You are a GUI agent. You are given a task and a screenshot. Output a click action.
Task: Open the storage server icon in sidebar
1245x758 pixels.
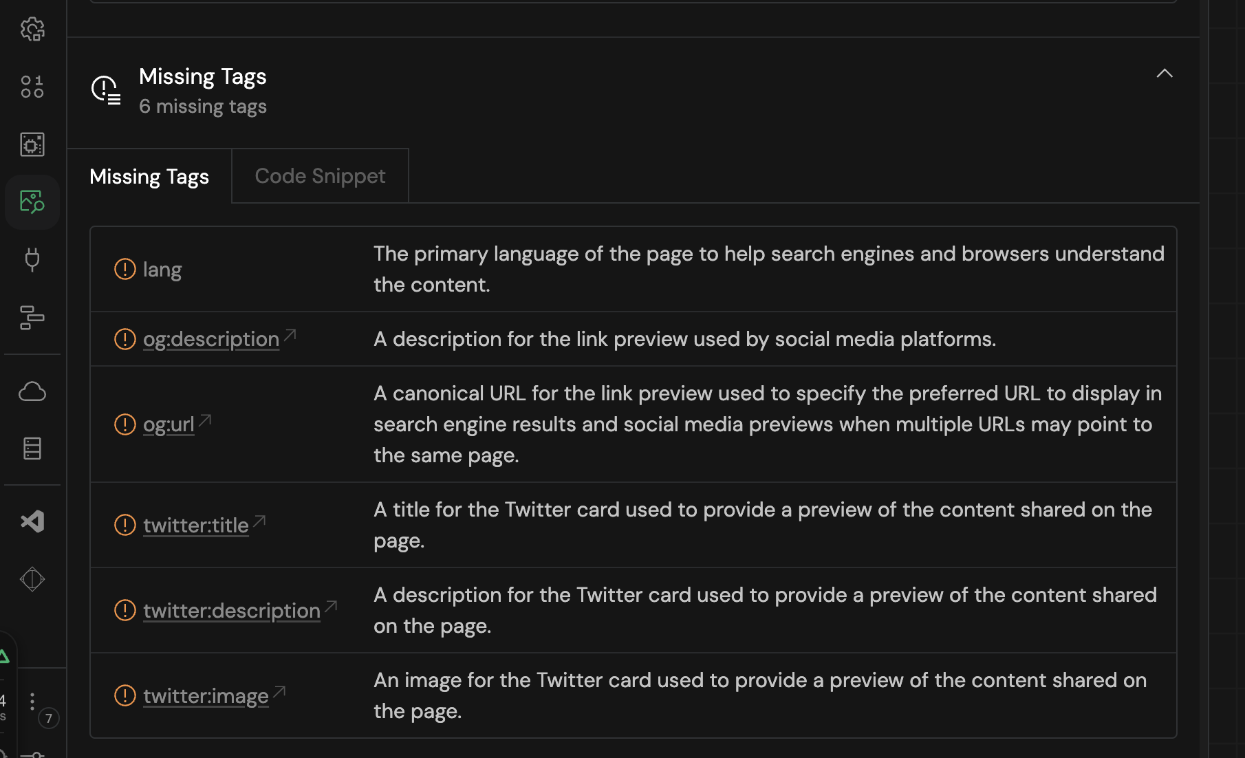click(x=32, y=448)
